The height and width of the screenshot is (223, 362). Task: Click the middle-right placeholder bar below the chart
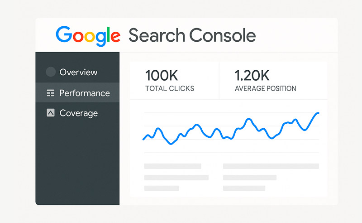(x=249, y=177)
